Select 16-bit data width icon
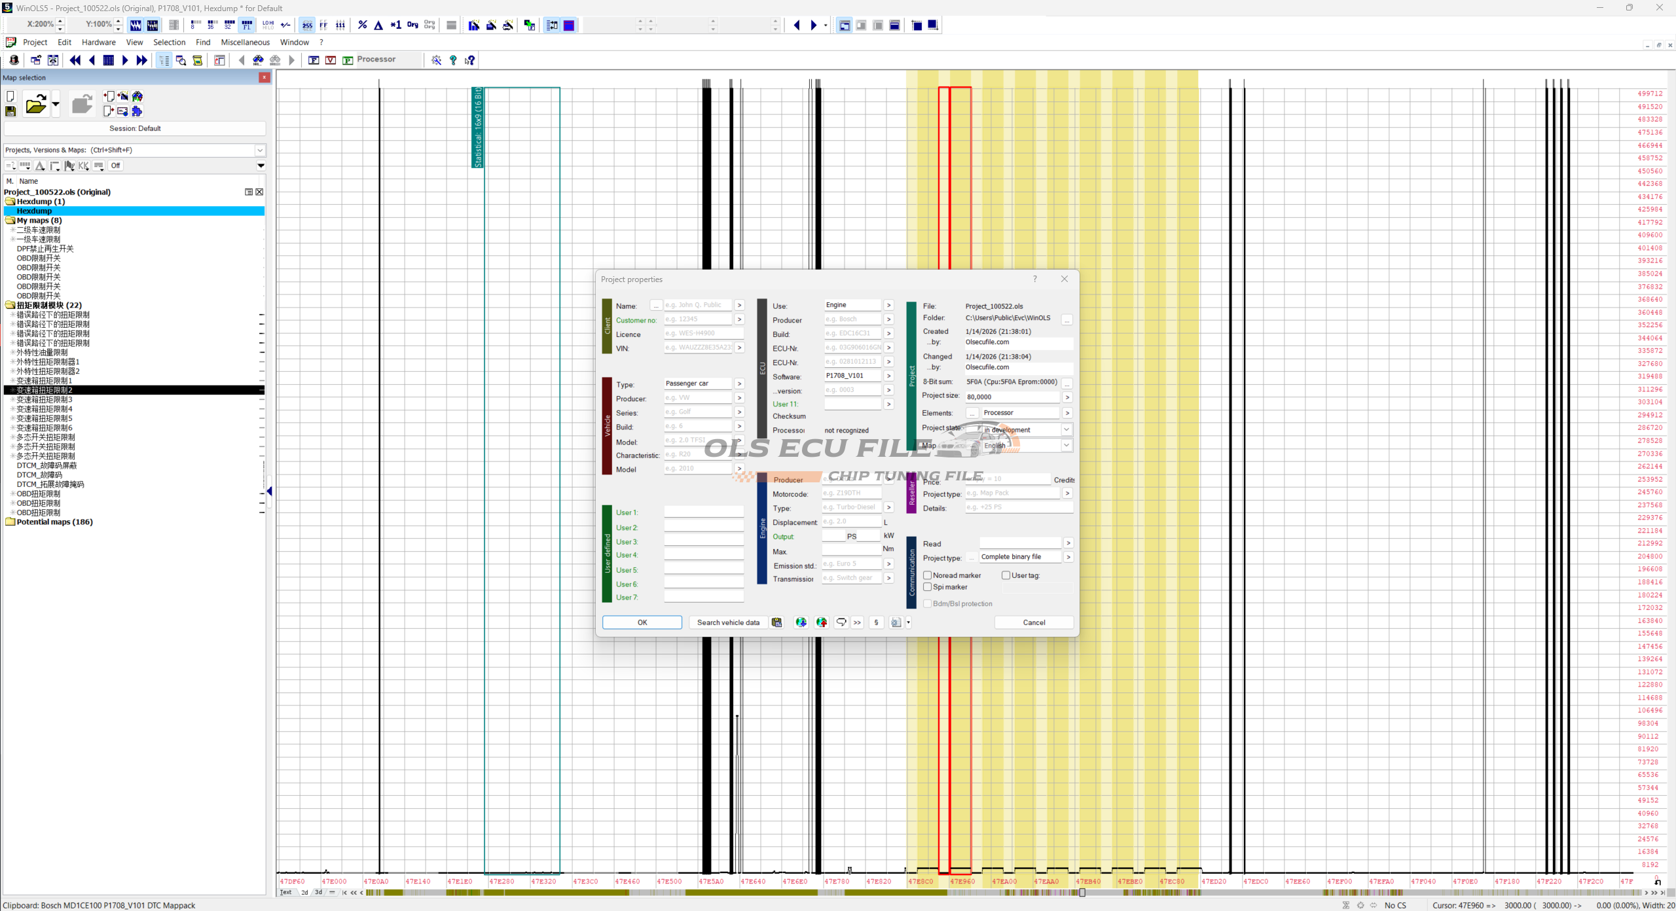The width and height of the screenshot is (1676, 911). pos(211,25)
